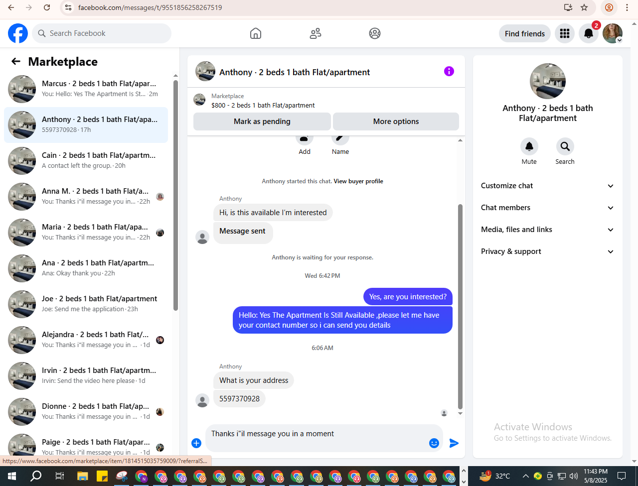Screen dimensions: 638x486
Task: Open the Marcus conversation
Action: 86,89
